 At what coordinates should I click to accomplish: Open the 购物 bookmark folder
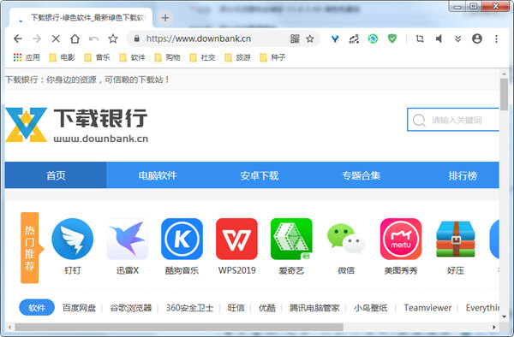pos(167,57)
